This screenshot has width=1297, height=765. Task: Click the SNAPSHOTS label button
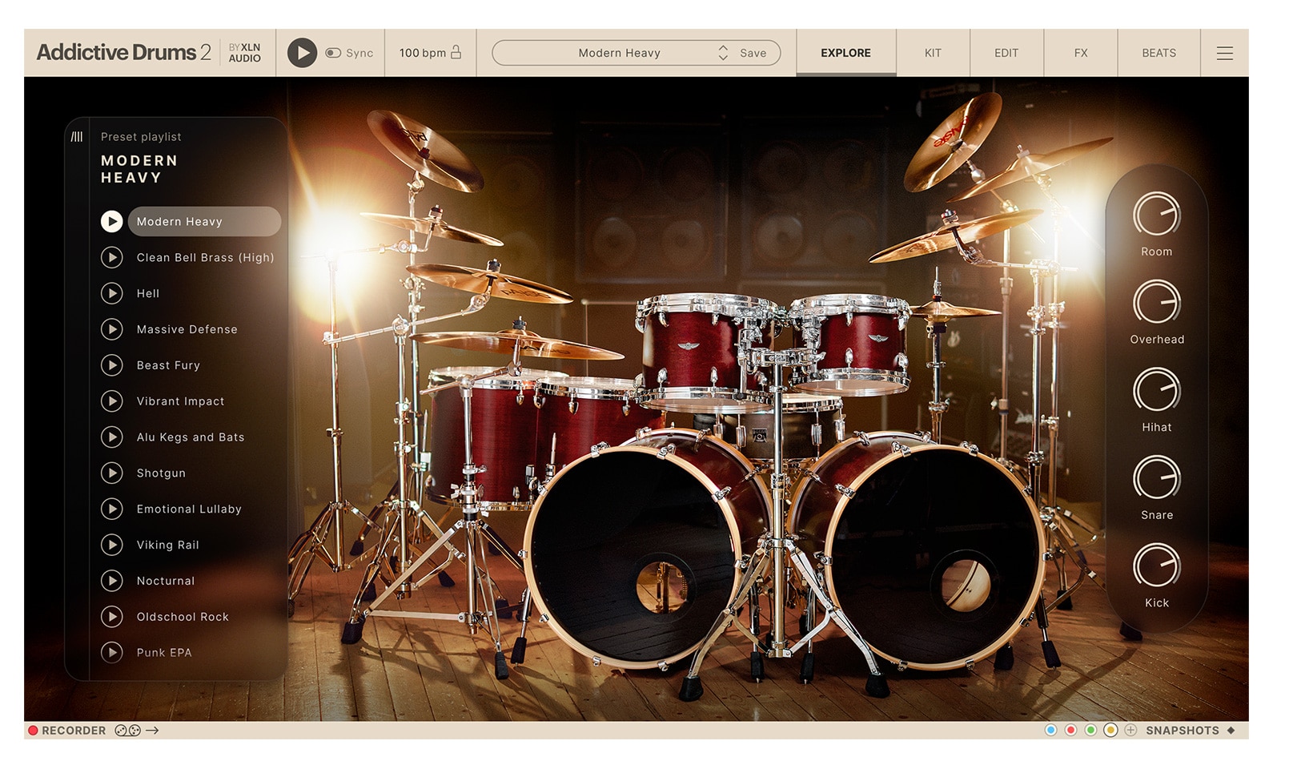tap(1182, 731)
